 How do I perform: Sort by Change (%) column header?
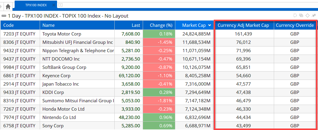point(159,25)
